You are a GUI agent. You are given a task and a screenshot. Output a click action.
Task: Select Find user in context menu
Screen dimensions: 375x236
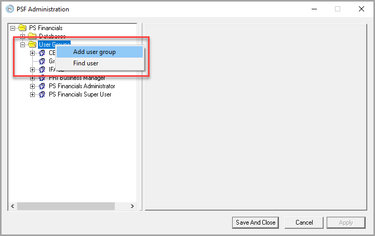coord(86,63)
